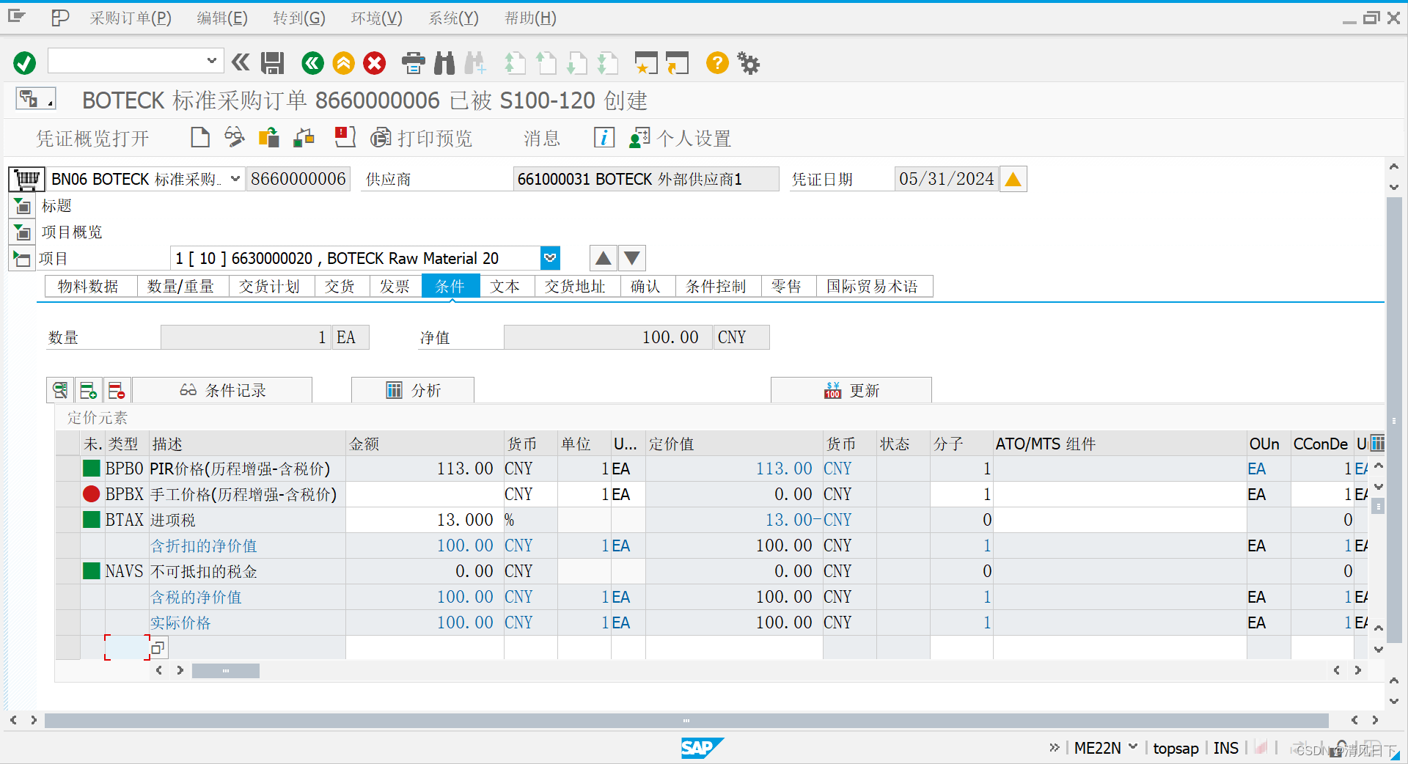Click the green Back arrow icon

(312, 63)
